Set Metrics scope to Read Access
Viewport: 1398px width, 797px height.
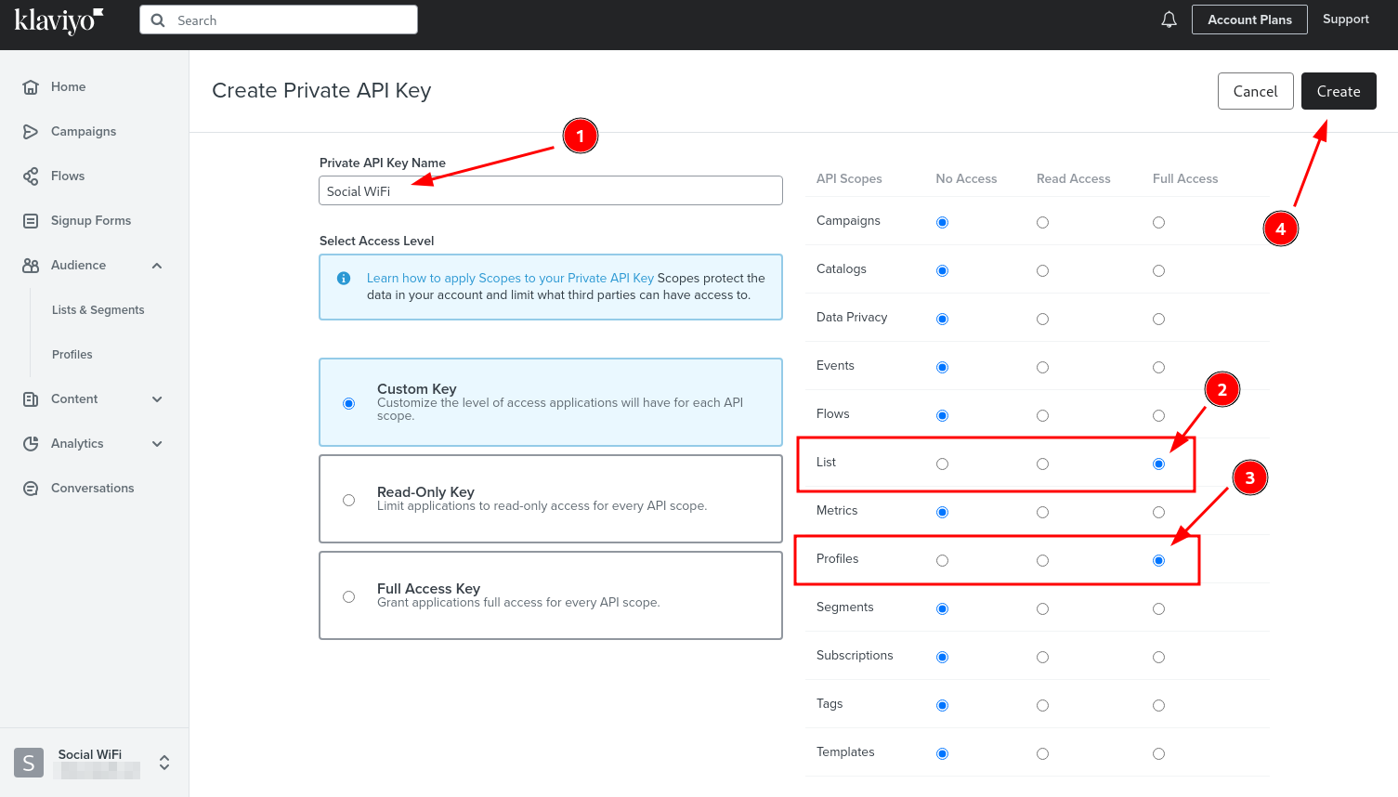click(x=1042, y=512)
